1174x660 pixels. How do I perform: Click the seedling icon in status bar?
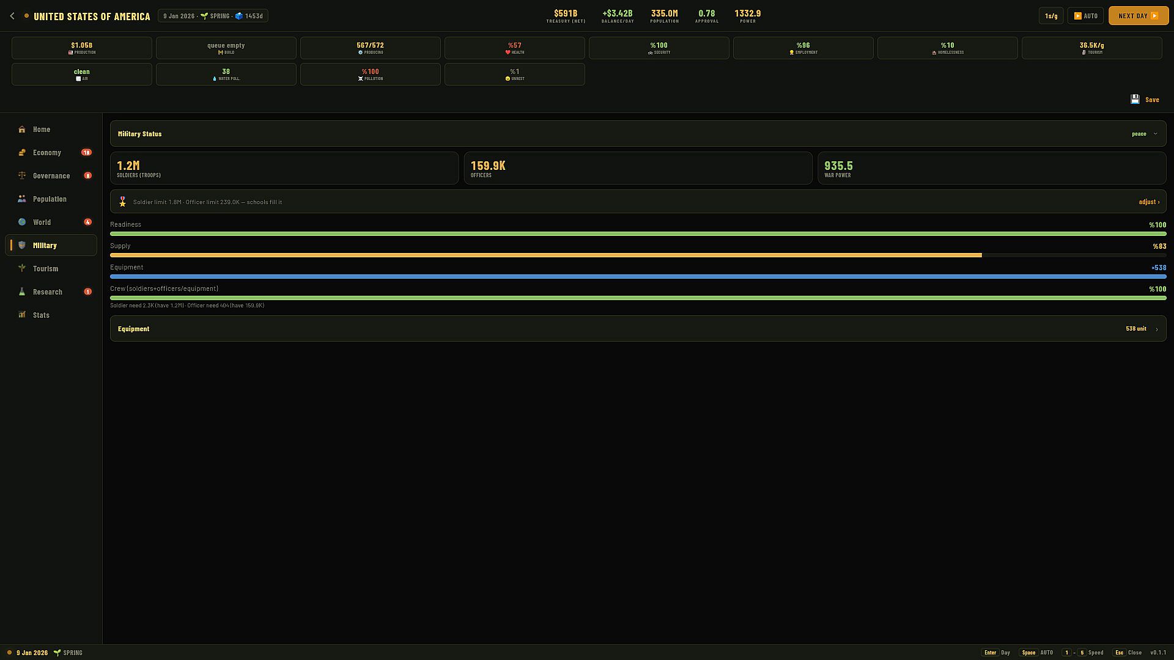coord(57,653)
